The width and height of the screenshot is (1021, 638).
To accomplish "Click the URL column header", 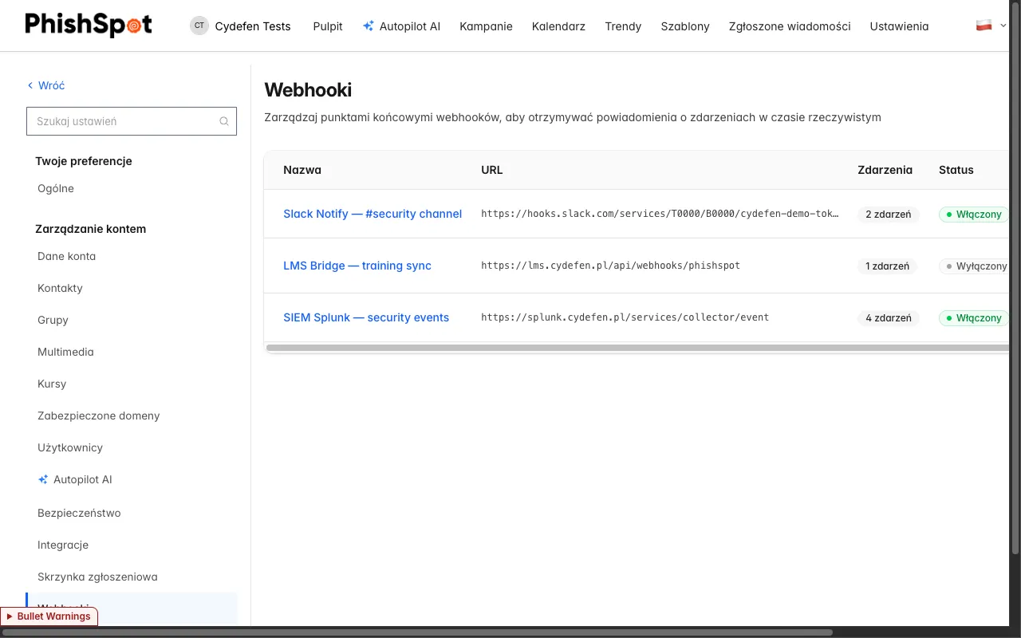I will pos(492,170).
